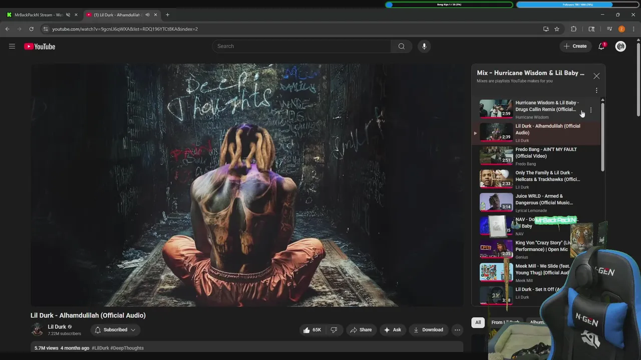Expand description at 5.7M views text
The height and width of the screenshot is (360, 641).
(x=47, y=348)
